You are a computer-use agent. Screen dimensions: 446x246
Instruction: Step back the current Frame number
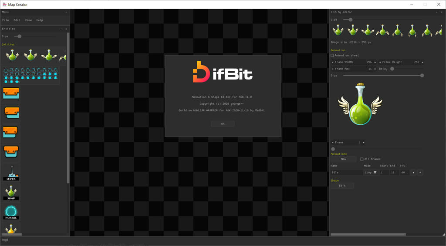click(332, 143)
